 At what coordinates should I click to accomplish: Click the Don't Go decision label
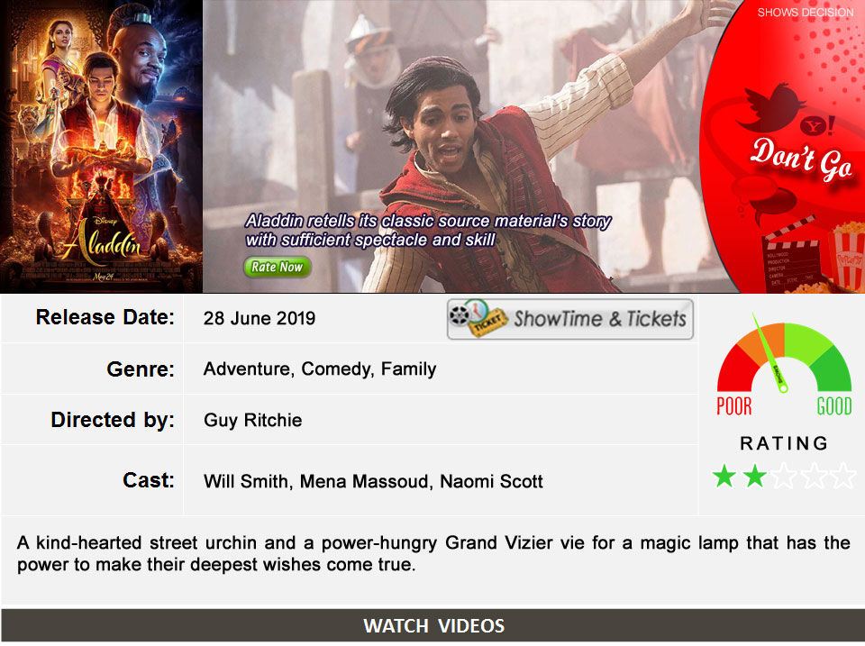801,159
